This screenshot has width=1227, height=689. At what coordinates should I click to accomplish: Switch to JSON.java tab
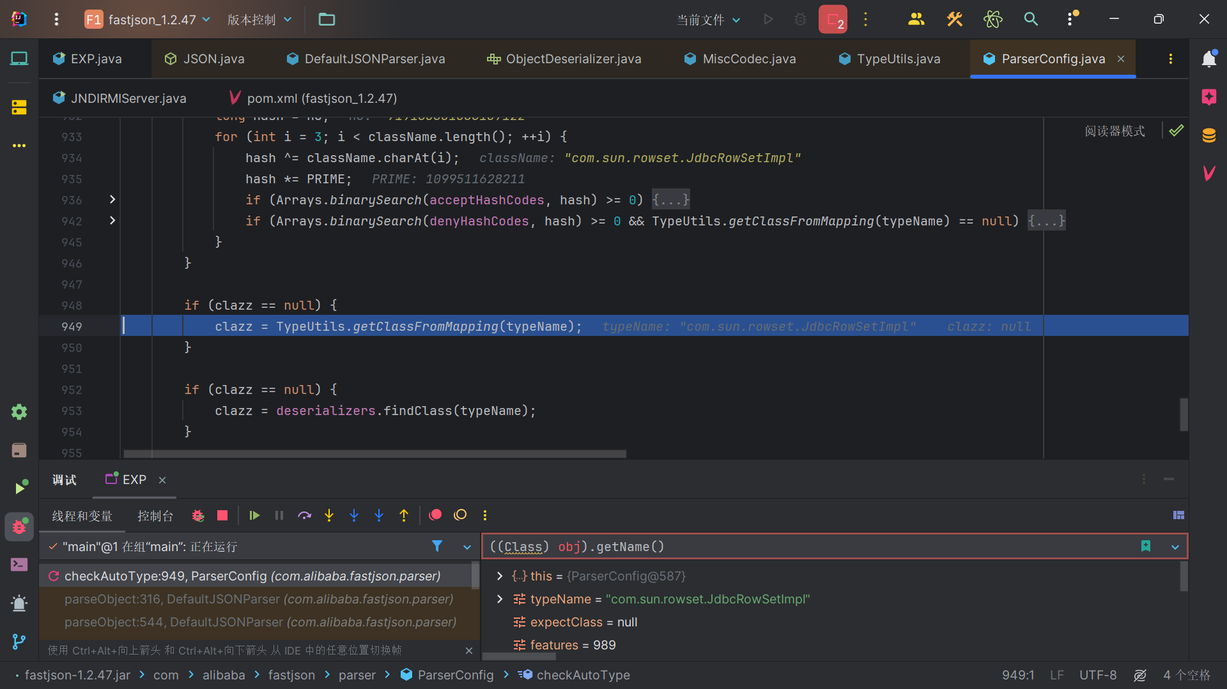coord(205,59)
